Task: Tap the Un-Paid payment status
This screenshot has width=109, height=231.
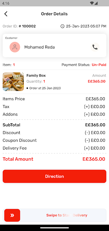Action: click(99, 65)
